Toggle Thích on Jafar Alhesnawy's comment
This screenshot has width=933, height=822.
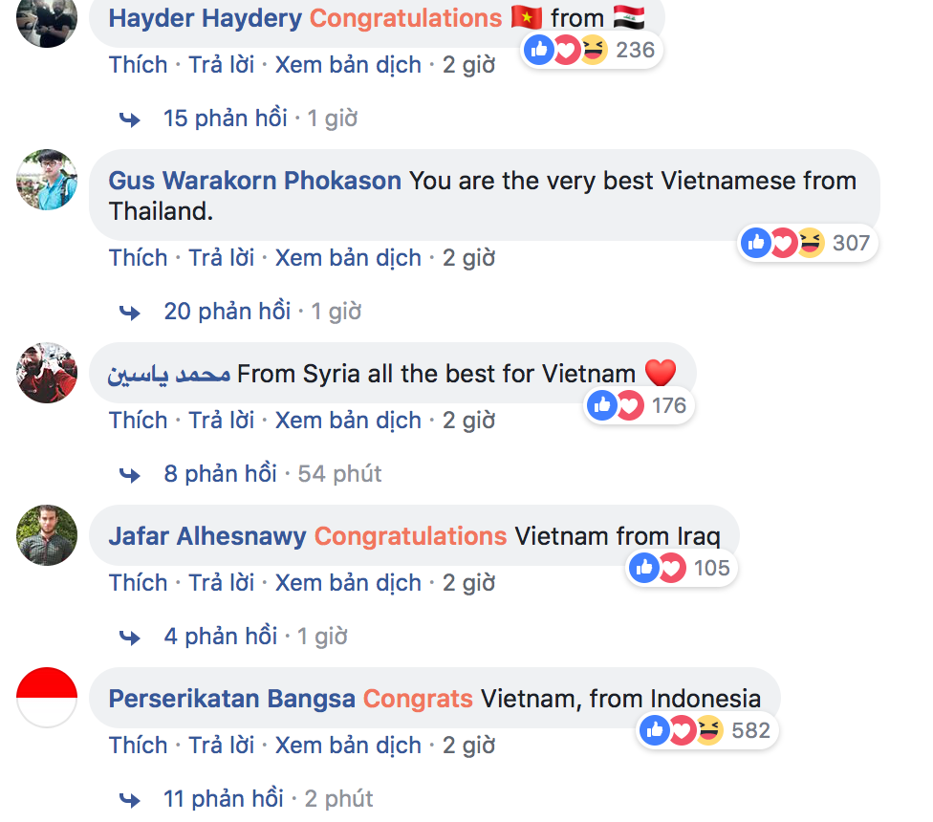coord(138,583)
